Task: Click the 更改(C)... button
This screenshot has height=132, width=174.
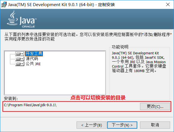Action: point(155,106)
